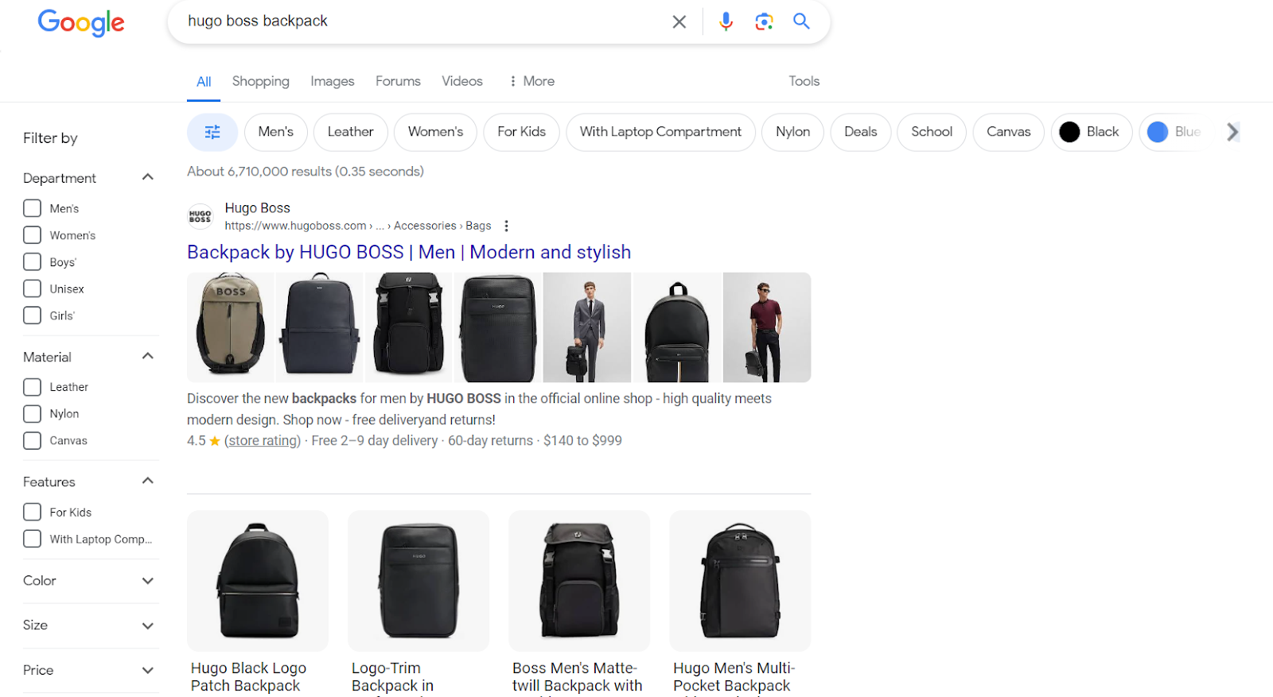Viewport: 1273px width, 697px height.
Task: Expand the Size filter section
Action: (x=147, y=625)
